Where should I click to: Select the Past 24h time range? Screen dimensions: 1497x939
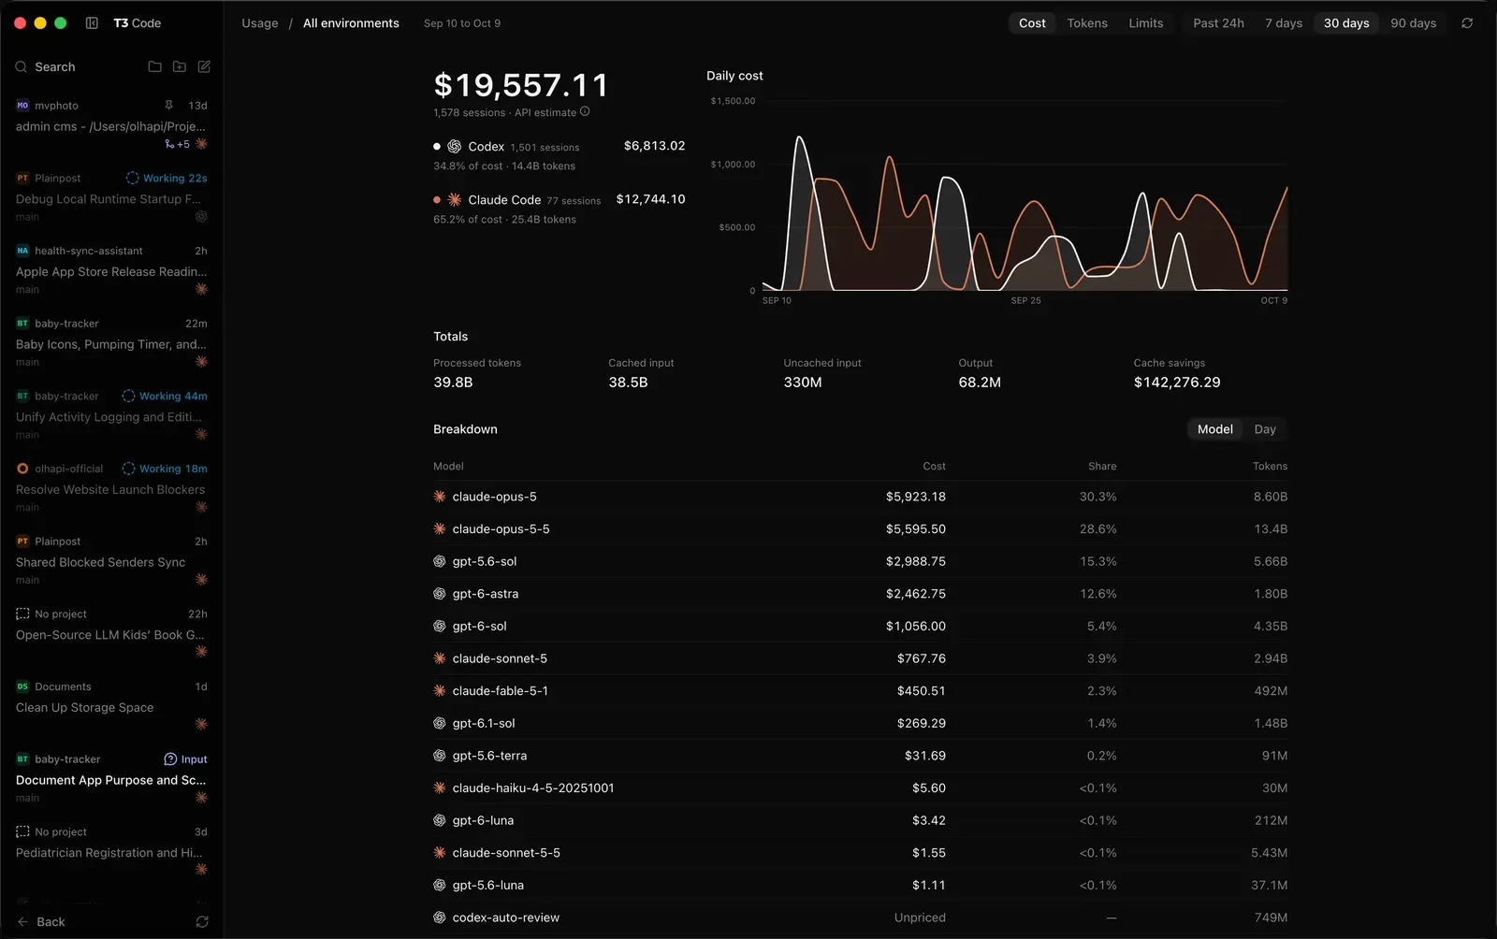tap(1218, 23)
